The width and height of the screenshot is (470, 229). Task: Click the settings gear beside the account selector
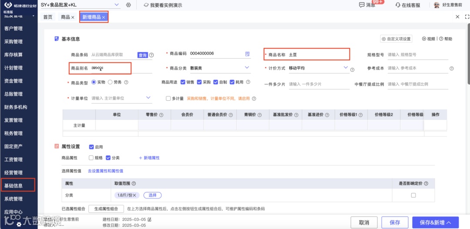click(x=128, y=5)
